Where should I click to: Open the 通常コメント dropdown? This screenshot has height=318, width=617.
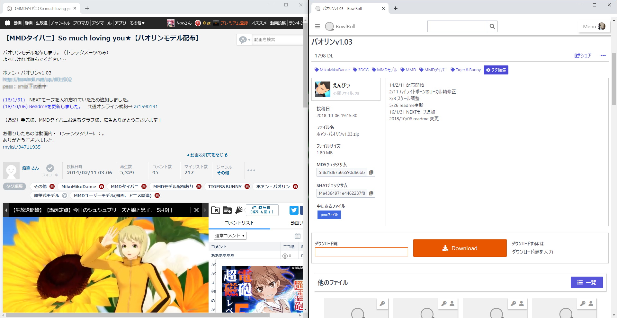(x=230, y=236)
